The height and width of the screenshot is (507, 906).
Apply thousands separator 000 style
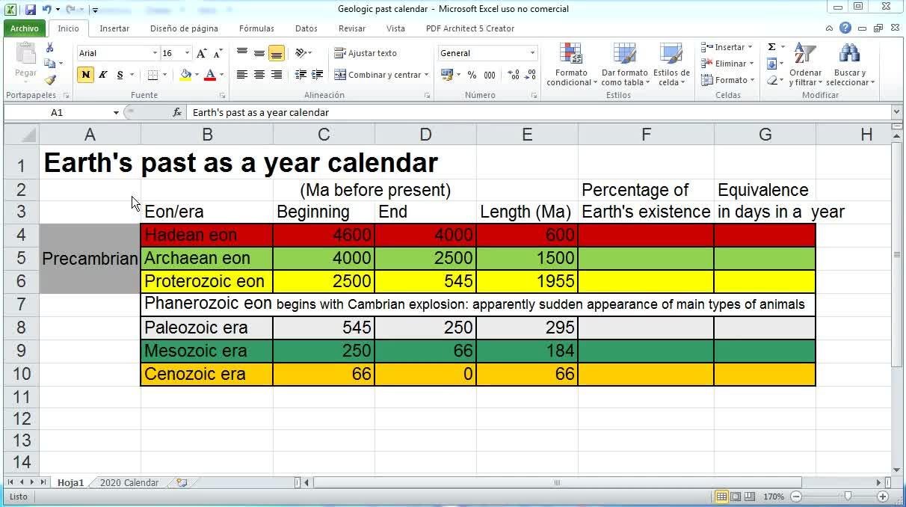point(490,75)
